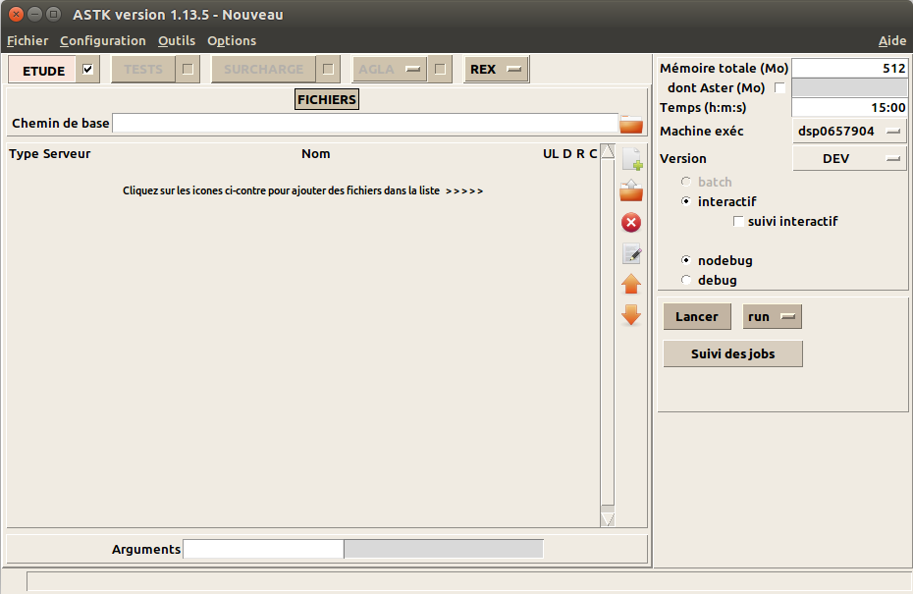Click the orange move up arrow
The height and width of the screenshot is (594, 913).
[631, 285]
